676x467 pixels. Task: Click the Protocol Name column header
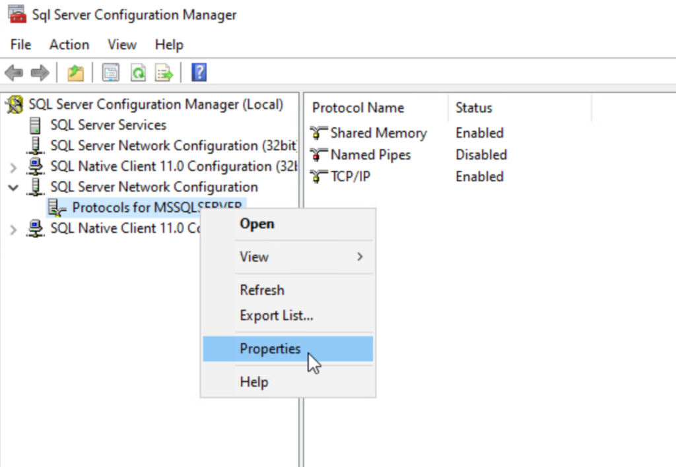pyautogui.click(x=358, y=108)
